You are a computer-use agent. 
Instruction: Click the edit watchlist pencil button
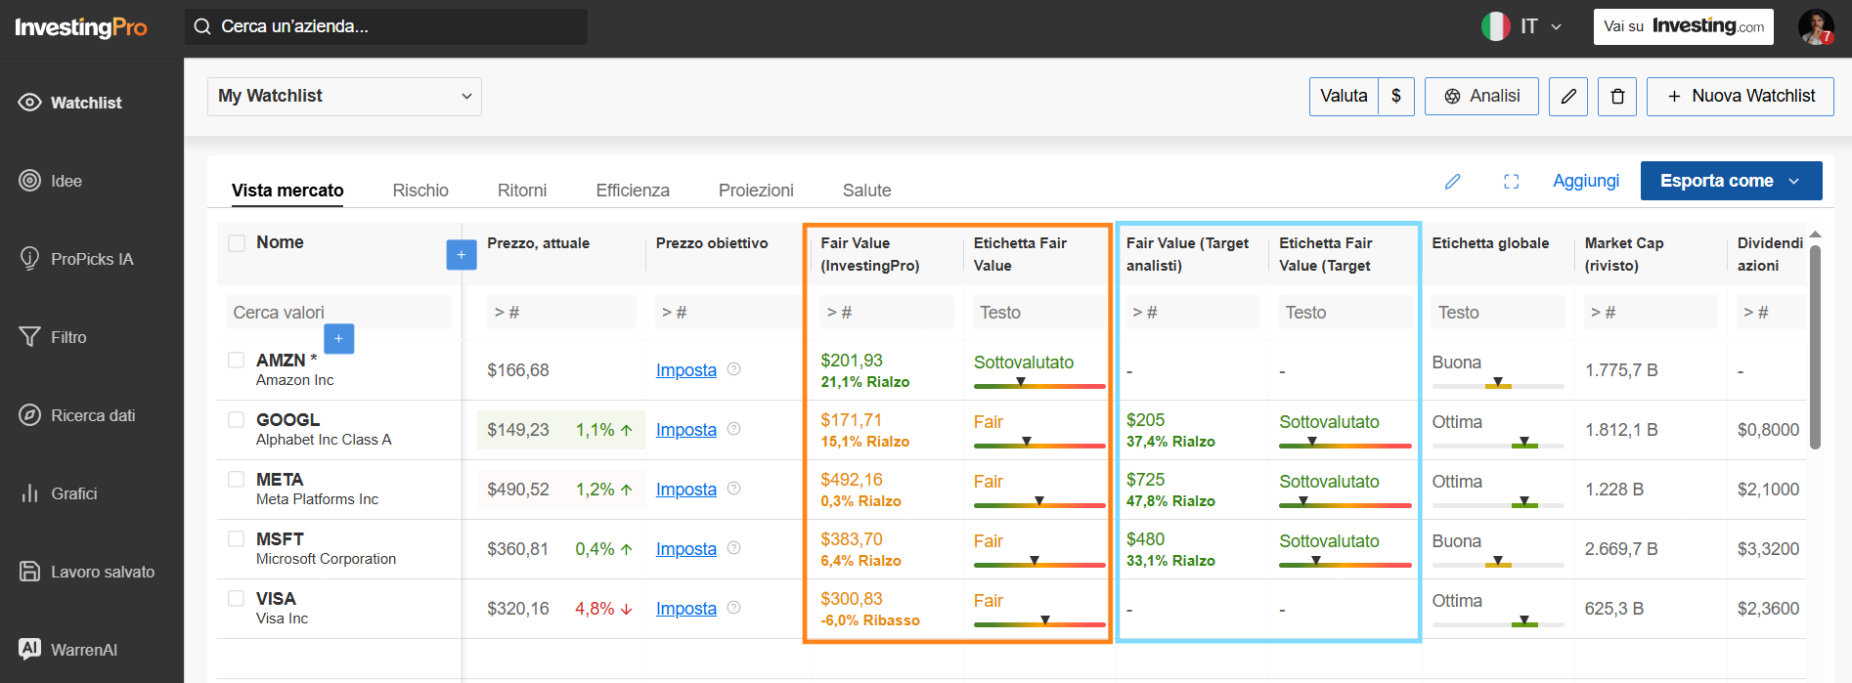pyautogui.click(x=1568, y=97)
